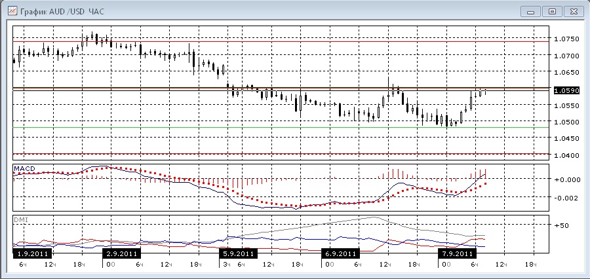Select the 1.0700 price axis label

coord(566,56)
